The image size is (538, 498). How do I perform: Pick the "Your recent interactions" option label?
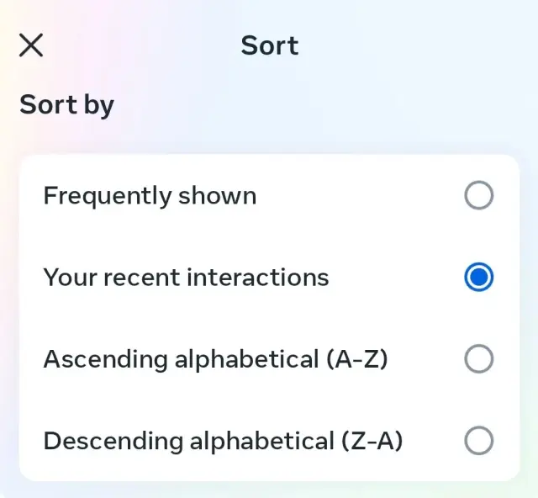pyautogui.click(x=186, y=278)
